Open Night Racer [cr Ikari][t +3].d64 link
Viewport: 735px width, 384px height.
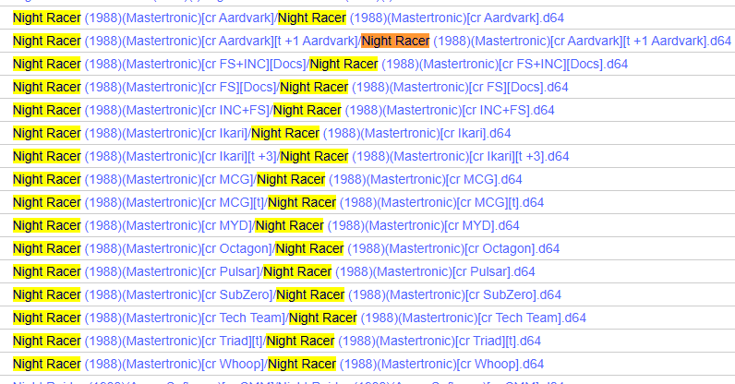tap(291, 156)
